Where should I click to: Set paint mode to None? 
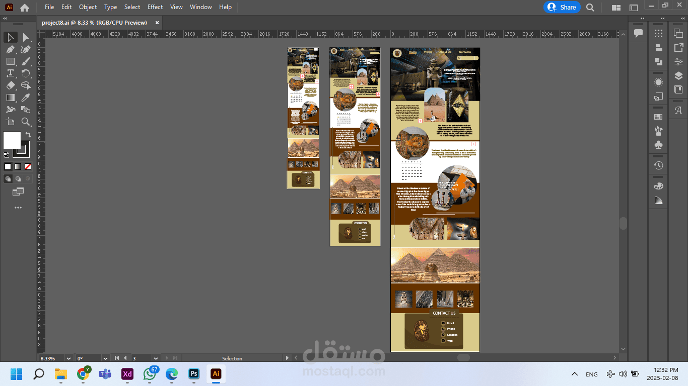coord(28,166)
